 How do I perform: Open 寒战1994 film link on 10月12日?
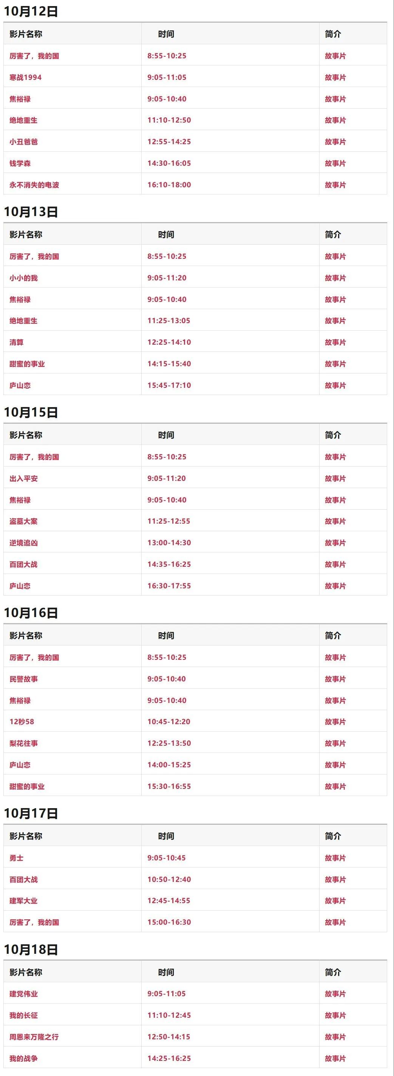click(x=25, y=77)
